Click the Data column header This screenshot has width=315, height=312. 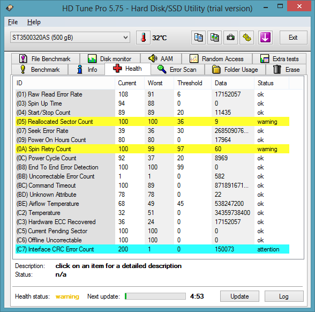click(233, 83)
